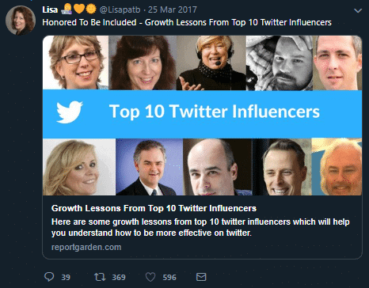
Task: Open the link card title 'Growth Lessons From Top 10 Twitter Influencers'
Action: 154,208
